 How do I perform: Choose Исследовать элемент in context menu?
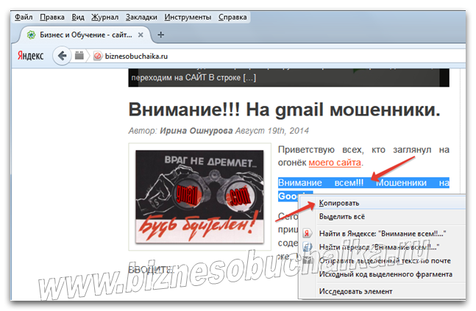(x=382, y=291)
